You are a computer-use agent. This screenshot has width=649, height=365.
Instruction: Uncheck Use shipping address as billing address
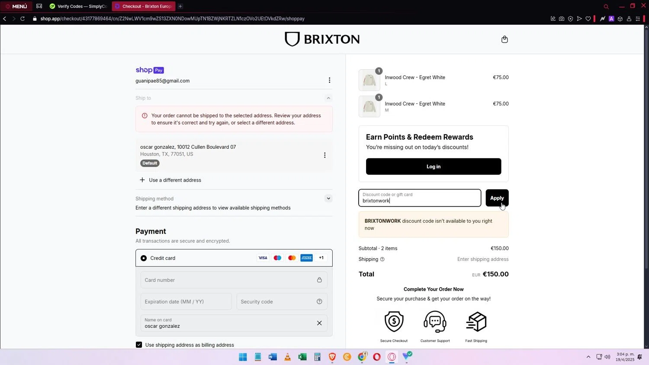(139, 345)
